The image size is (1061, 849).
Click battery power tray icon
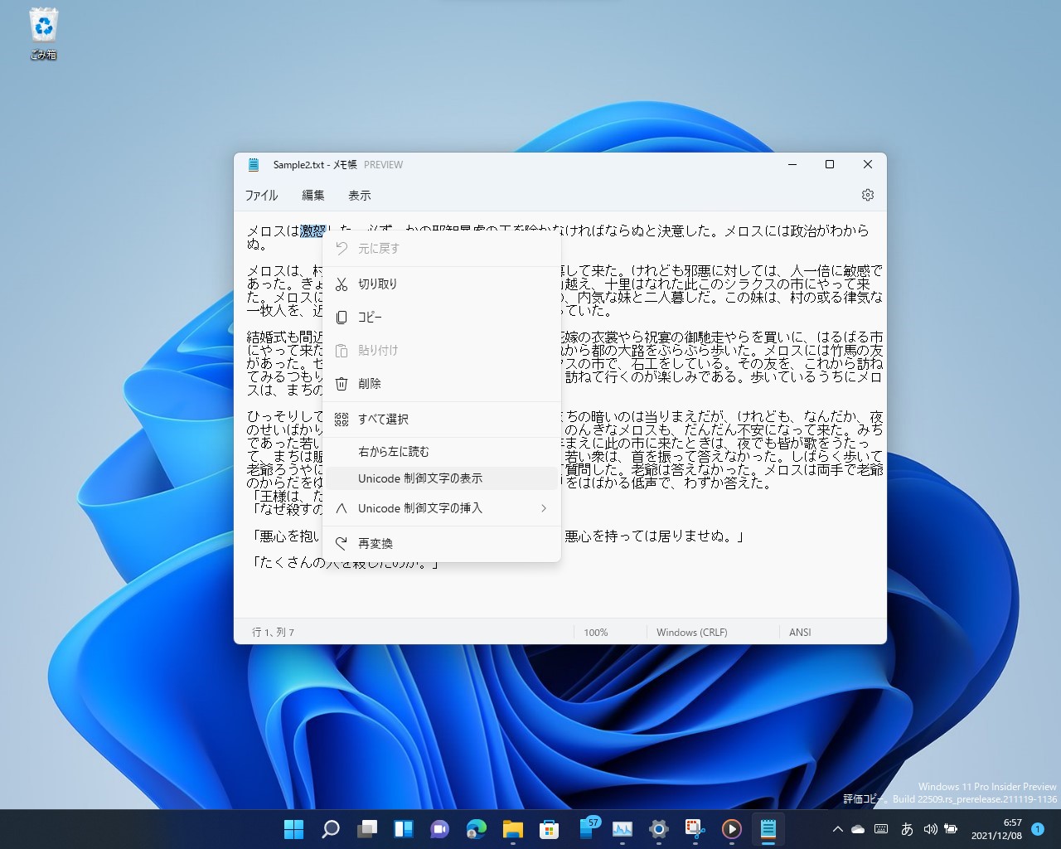pyautogui.click(x=951, y=829)
